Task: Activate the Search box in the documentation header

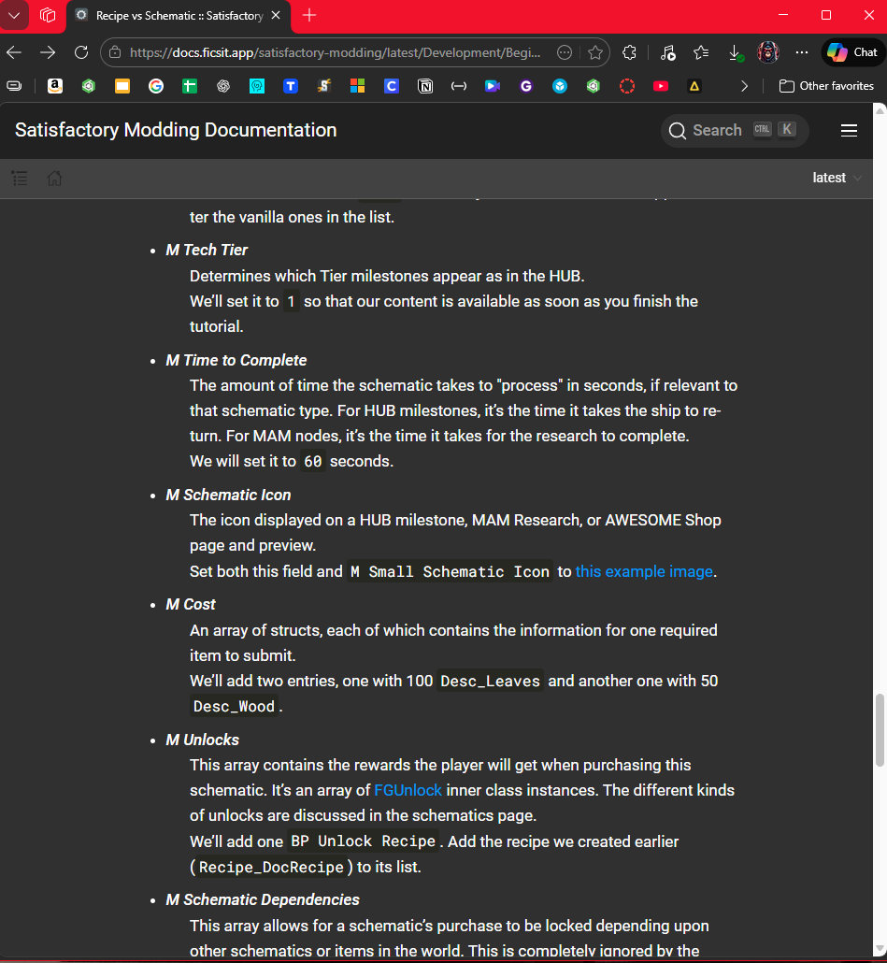Action: point(735,130)
